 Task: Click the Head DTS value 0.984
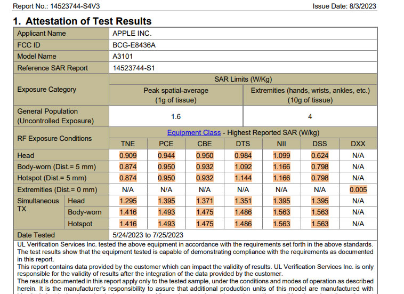pyautogui.click(x=243, y=156)
